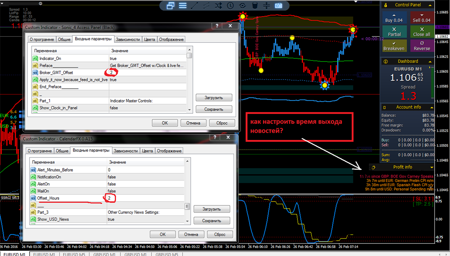Click the Close all button

click(x=422, y=32)
